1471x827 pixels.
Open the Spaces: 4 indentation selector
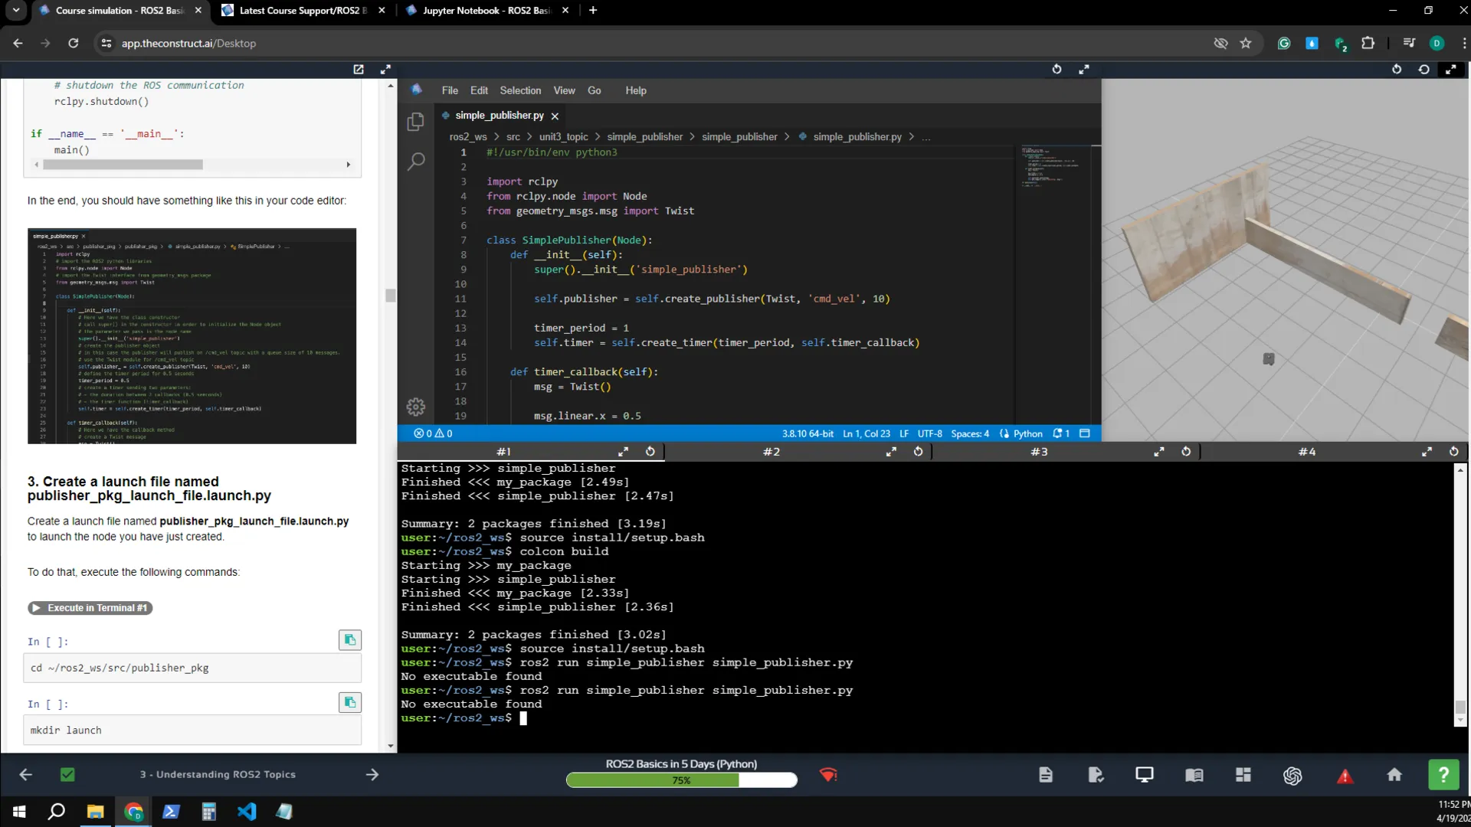click(x=970, y=433)
